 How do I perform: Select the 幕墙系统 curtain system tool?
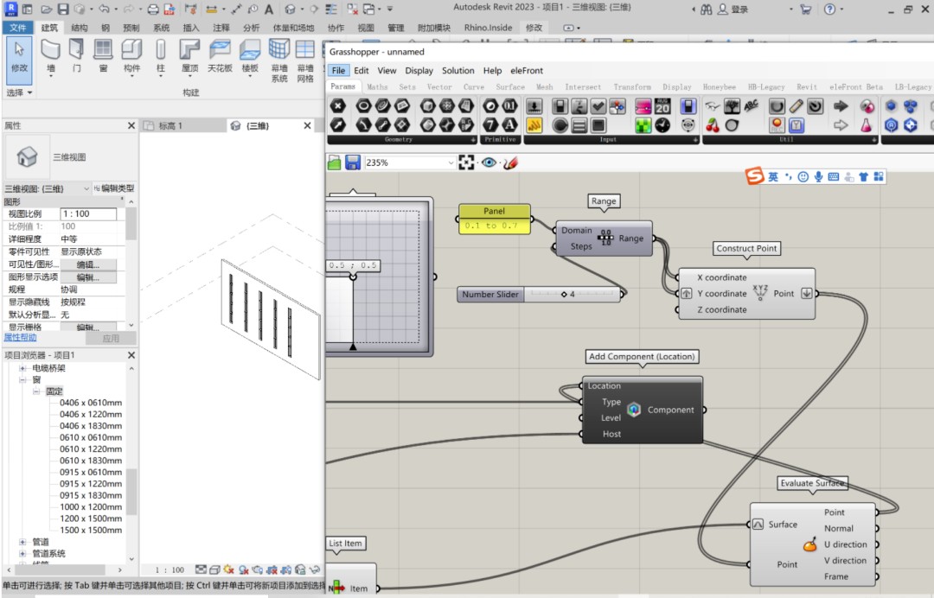279,60
